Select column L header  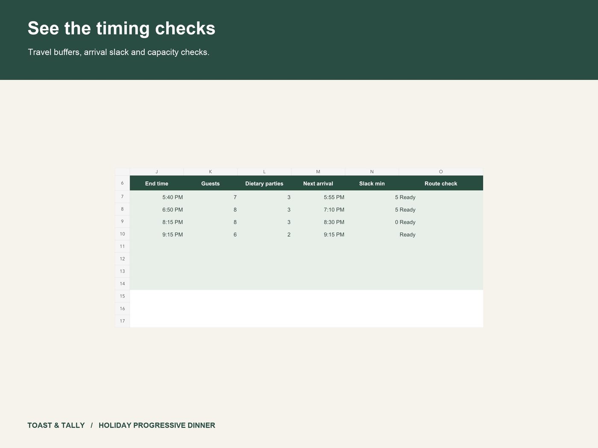click(x=264, y=172)
